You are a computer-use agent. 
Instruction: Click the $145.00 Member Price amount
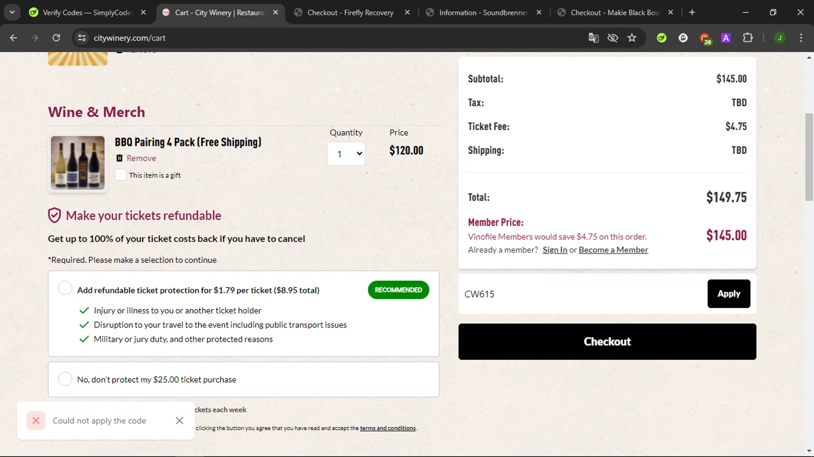(x=727, y=235)
